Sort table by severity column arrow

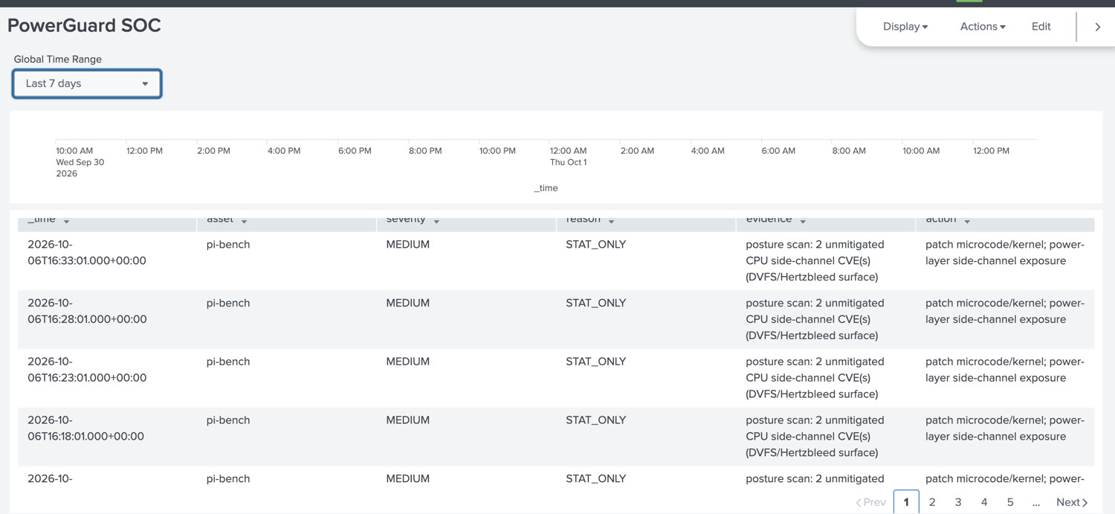point(436,221)
